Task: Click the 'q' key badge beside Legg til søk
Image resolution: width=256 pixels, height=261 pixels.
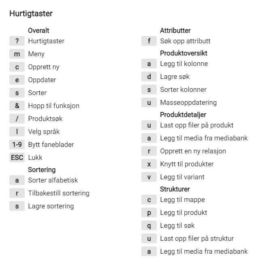Action: (x=149, y=225)
